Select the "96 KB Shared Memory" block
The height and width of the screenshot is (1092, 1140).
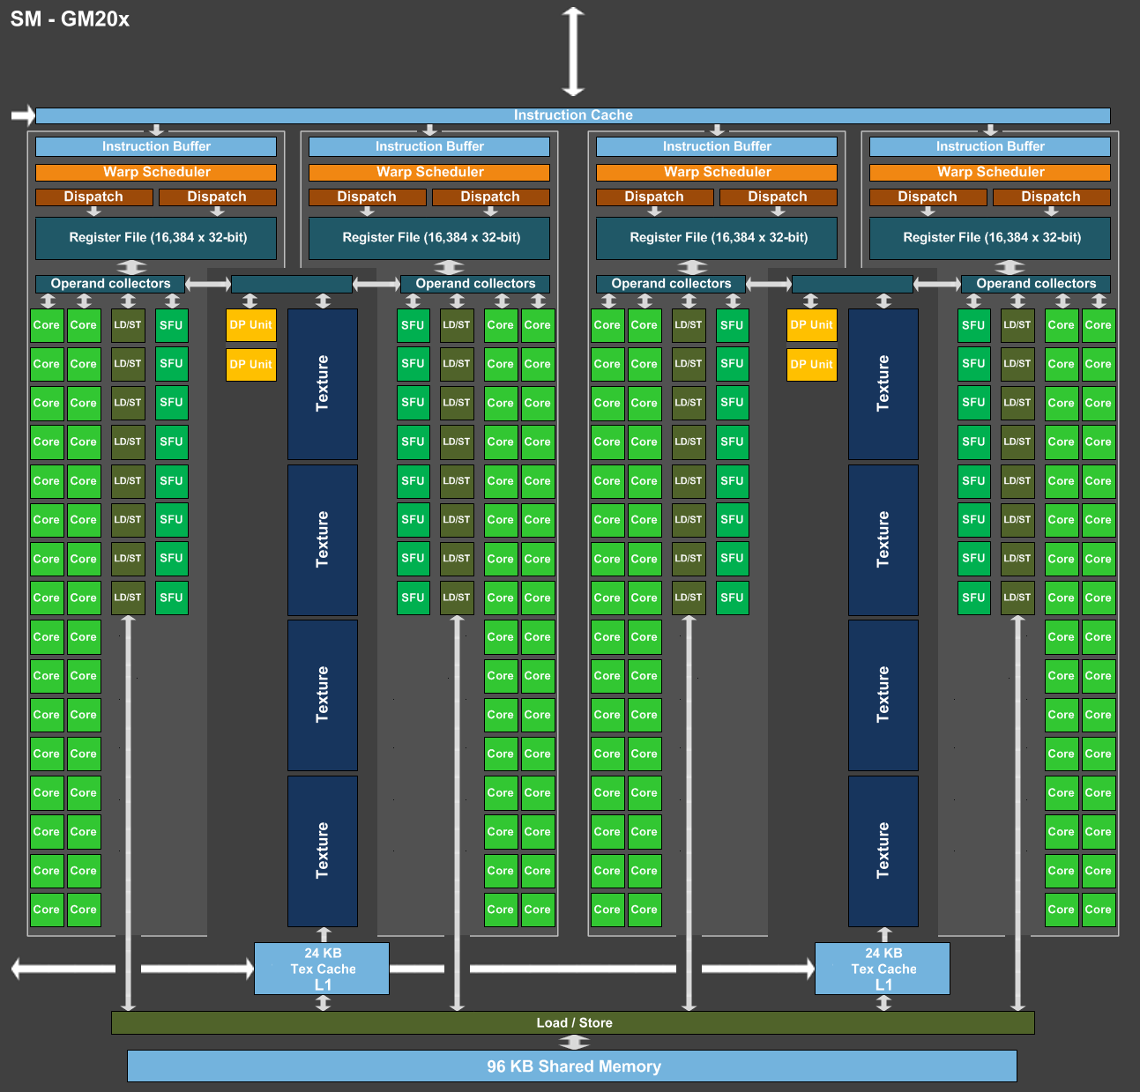click(x=572, y=1066)
